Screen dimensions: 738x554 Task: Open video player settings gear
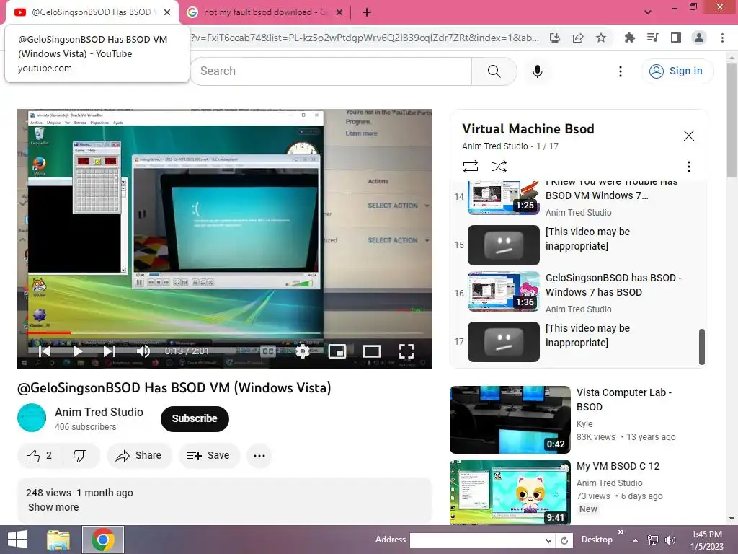303,351
